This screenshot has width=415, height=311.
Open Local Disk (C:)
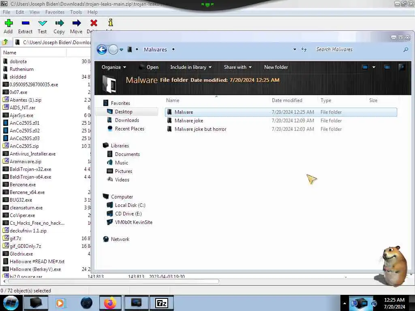[130, 205]
